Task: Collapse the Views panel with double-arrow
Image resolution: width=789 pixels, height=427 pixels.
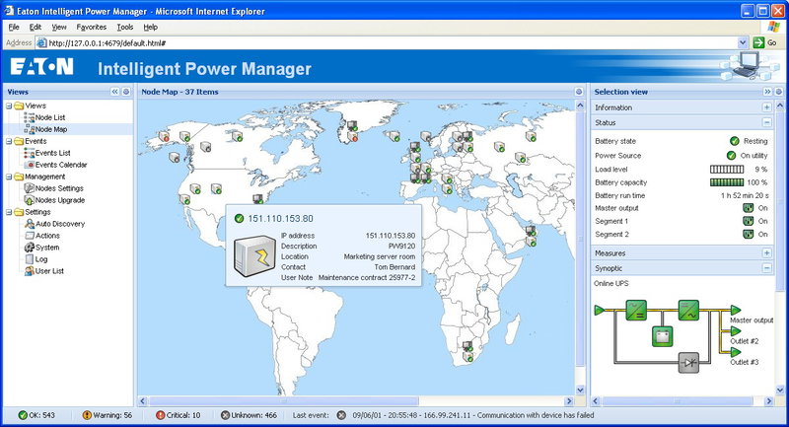Action: [x=114, y=92]
